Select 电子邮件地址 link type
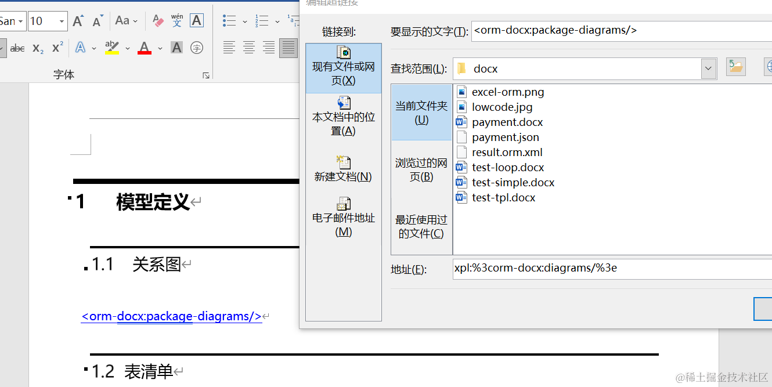Screen dimensions: 772x387 (x=344, y=218)
